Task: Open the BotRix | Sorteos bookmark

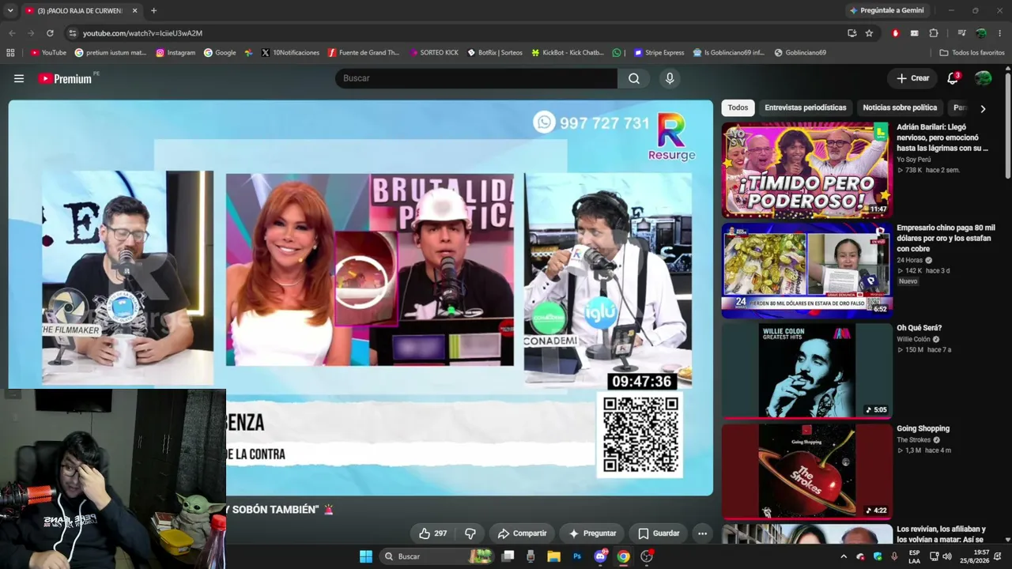Action: pos(495,53)
